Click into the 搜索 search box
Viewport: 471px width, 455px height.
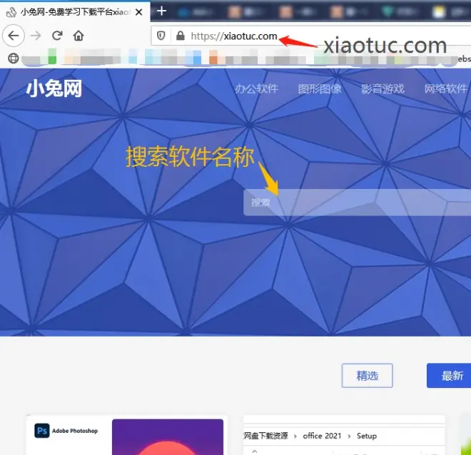click(x=357, y=203)
